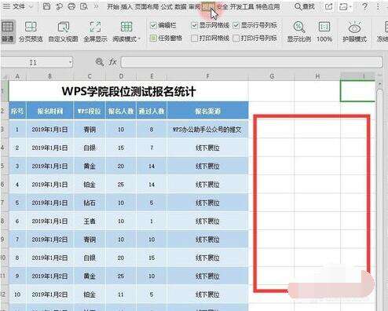Click the share export icon
This screenshot has height=311, width=388.
pos(328,6)
